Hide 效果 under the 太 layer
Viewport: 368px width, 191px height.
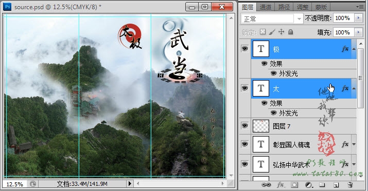264,103
